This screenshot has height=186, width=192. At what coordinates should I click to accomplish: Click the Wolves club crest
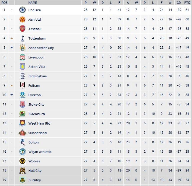(x=22, y=161)
